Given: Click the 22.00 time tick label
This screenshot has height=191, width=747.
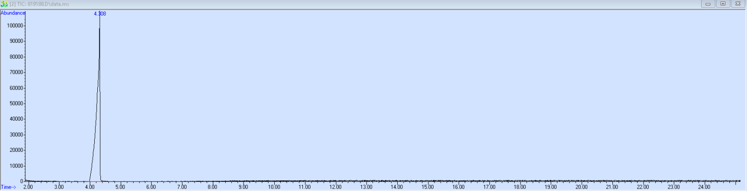Looking at the screenshot, I should click(x=643, y=187).
